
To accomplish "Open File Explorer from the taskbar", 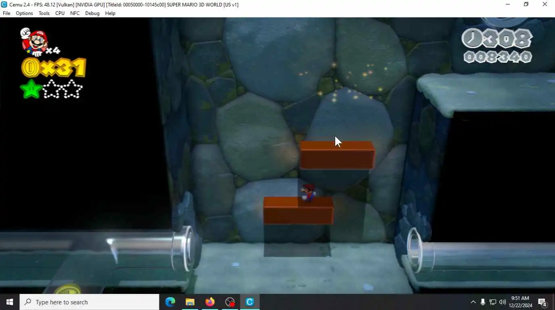I will point(190,302).
